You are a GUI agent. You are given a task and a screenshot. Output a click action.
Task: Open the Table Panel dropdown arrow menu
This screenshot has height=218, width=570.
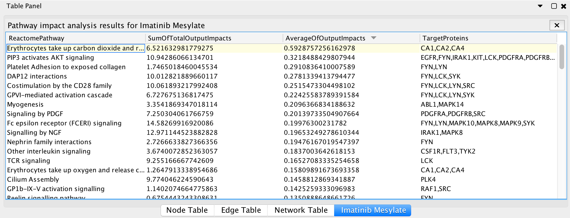540,6
